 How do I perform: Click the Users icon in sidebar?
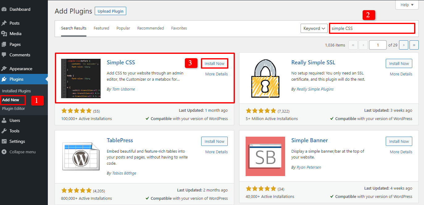click(4, 120)
